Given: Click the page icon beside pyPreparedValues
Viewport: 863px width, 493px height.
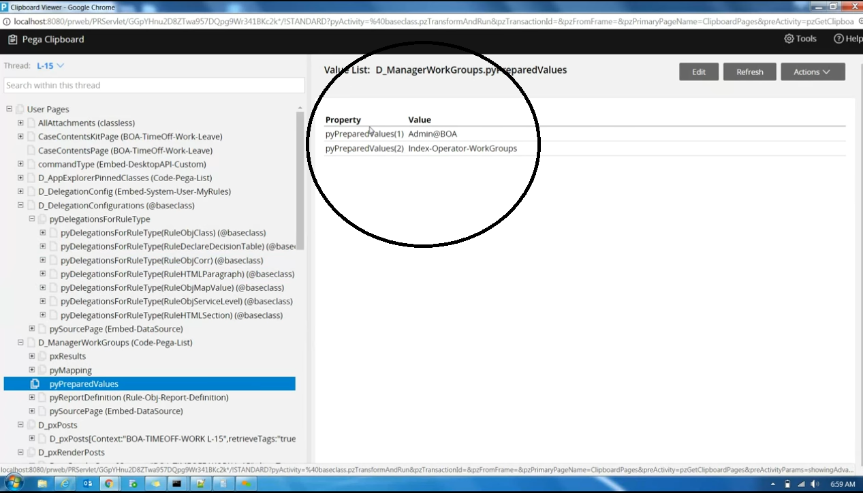Looking at the screenshot, I should (35, 383).
